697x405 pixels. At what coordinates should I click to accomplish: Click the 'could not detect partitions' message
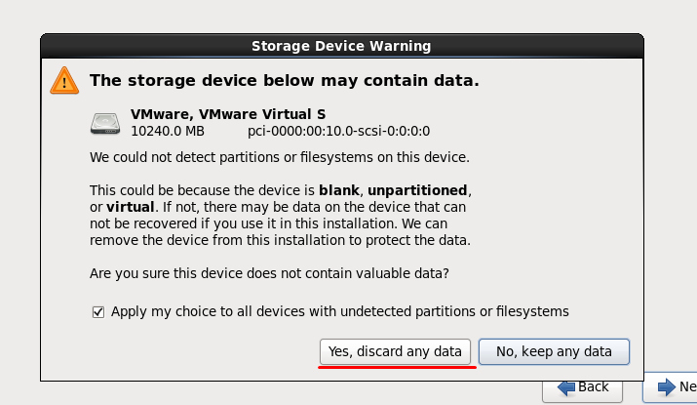click(x=279, y=156)
